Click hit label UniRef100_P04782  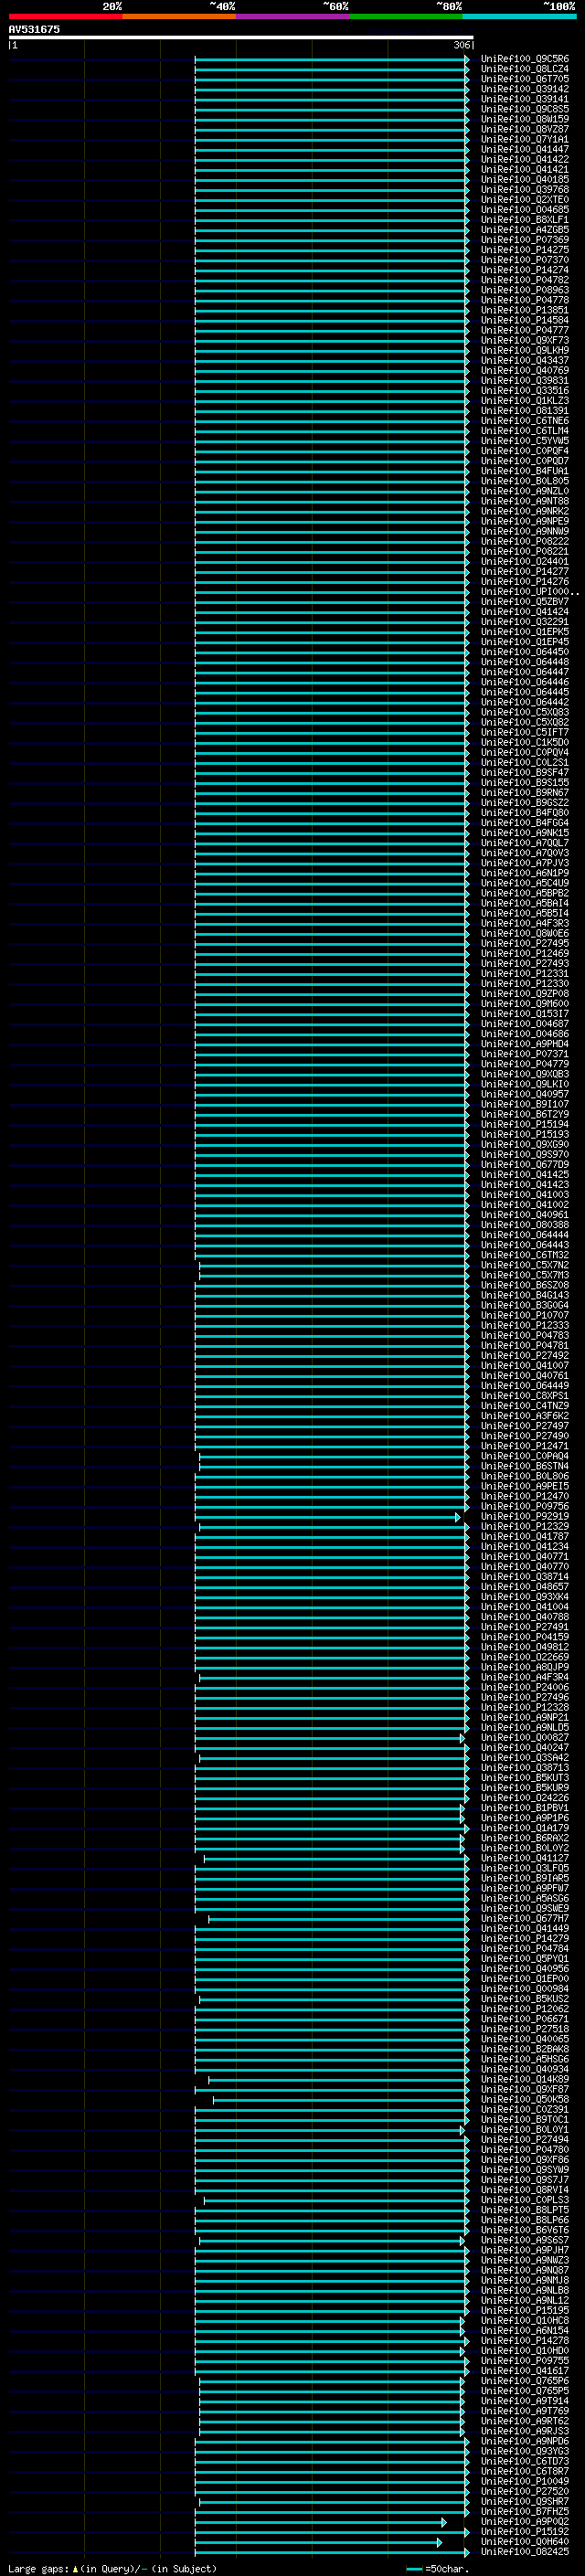pyautogui.click(x=525, y=280)
